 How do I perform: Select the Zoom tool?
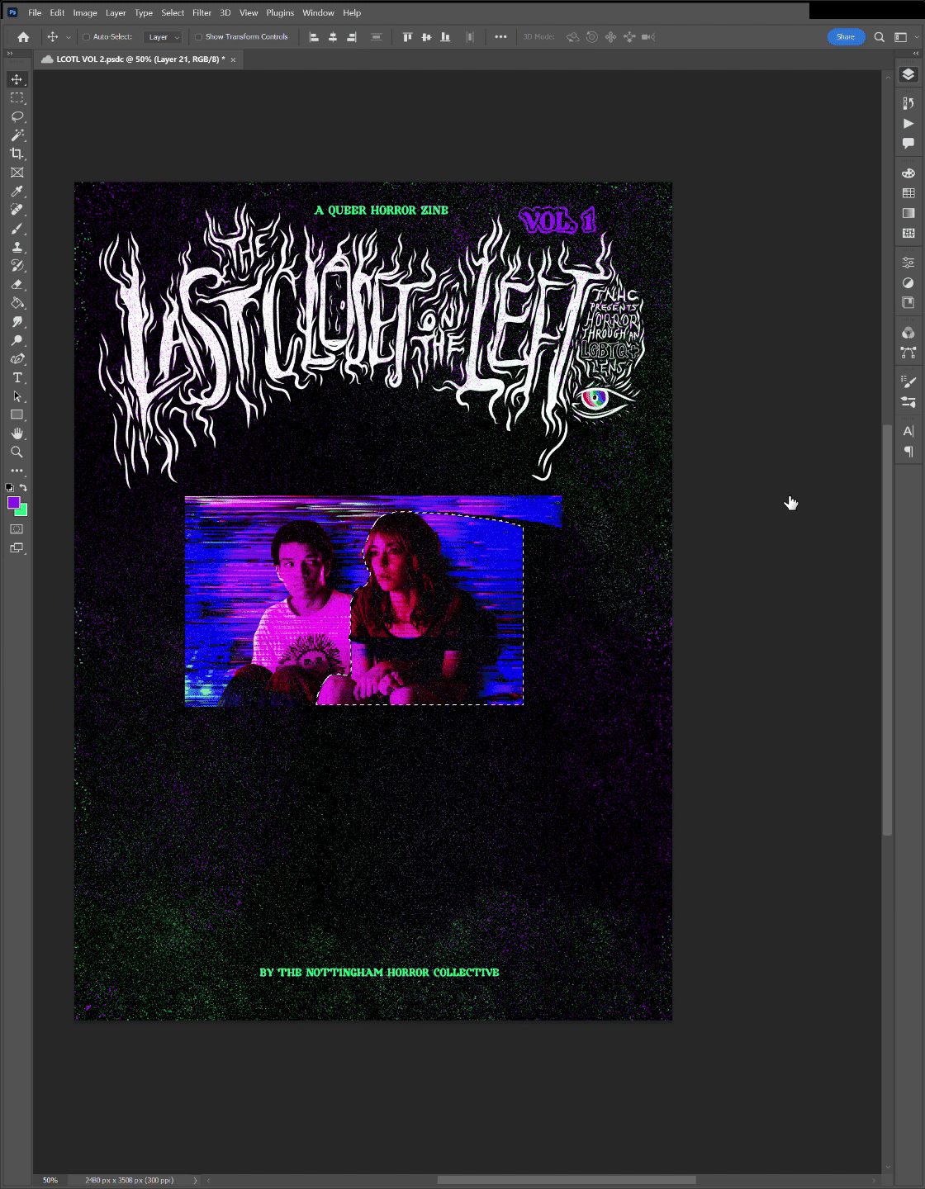tap(17, 452)
